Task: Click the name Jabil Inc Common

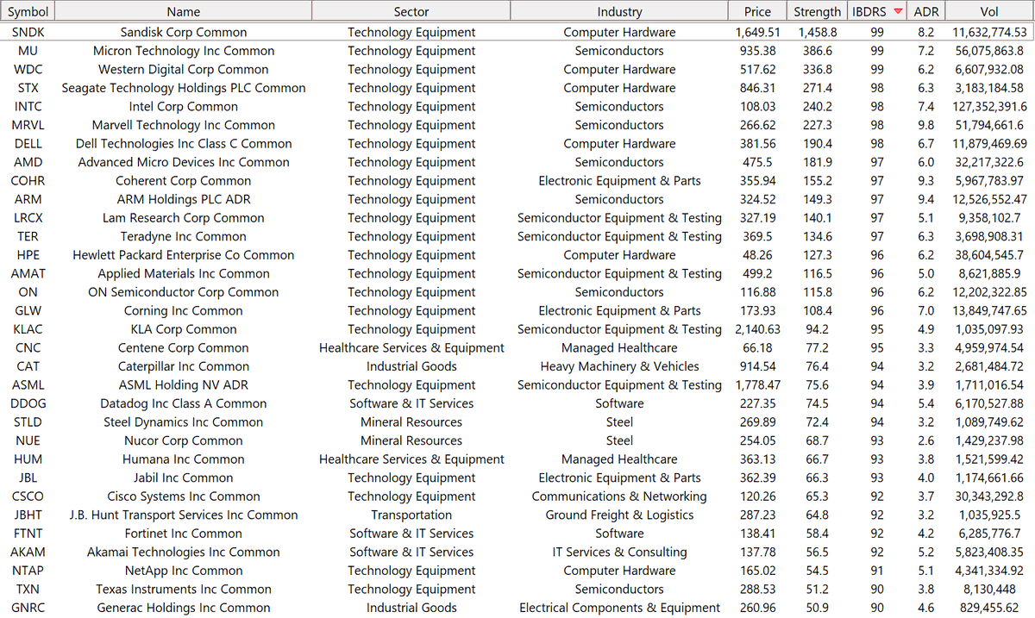Action: coord(184,478)
